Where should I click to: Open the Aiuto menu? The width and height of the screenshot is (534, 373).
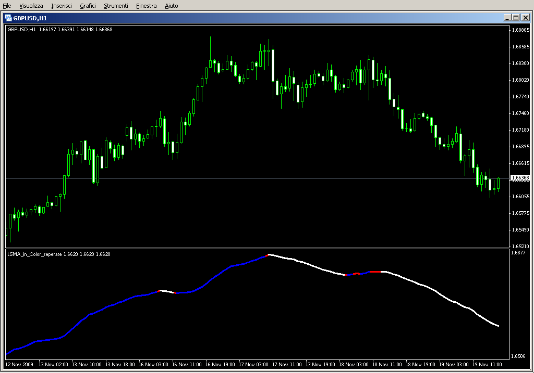pyautogui.click(x=171, y=6)
